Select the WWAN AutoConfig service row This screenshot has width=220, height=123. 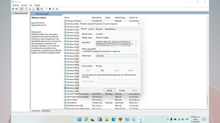102,106
